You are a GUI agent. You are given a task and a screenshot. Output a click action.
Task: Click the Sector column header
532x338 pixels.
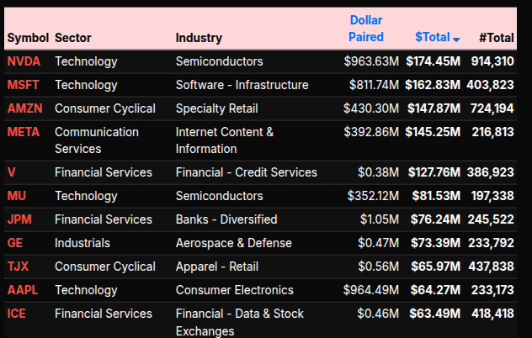tap(73, 37)
